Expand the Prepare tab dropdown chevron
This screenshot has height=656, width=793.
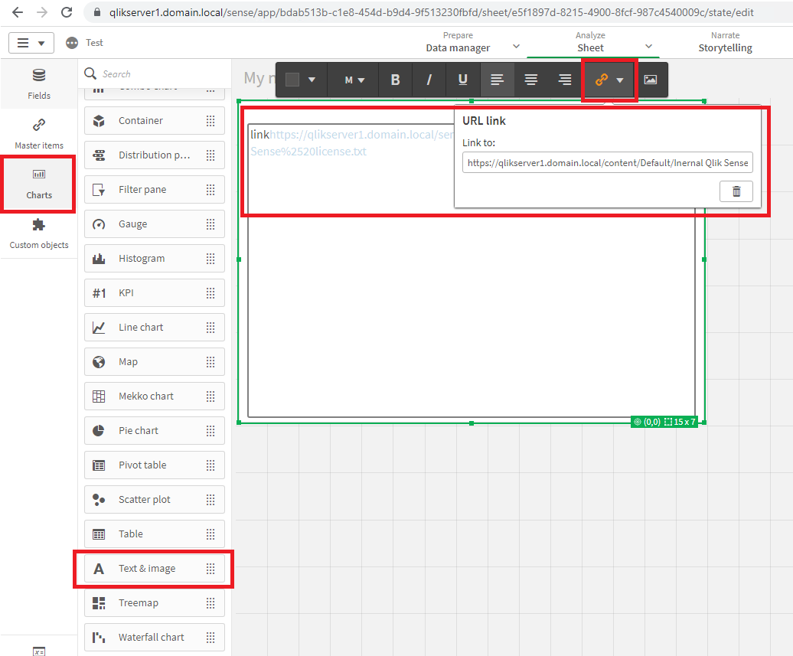click(x=516, y=46)
